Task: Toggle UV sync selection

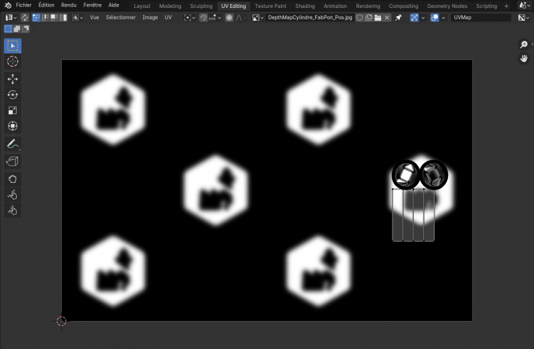Action: pos(25,17)
